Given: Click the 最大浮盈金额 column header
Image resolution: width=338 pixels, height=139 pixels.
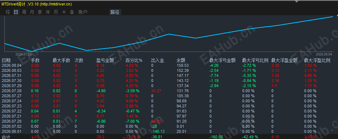Looking at the screenshot, I should (x=284, y=60).
